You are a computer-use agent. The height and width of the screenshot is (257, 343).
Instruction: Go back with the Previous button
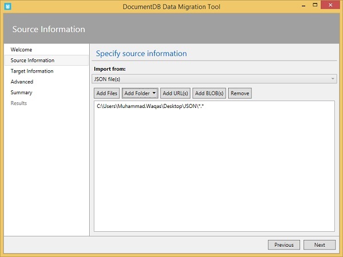[x=284, y=244]
